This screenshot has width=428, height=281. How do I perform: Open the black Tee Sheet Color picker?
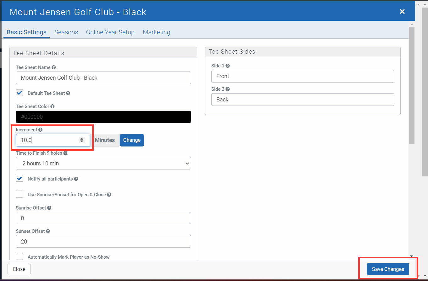(103, 117)
